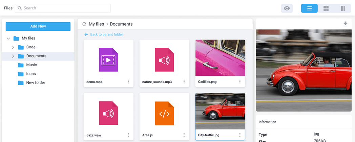Select the Documents folder in the tree
Screen dimensions: 355x142
click(38, 56)
